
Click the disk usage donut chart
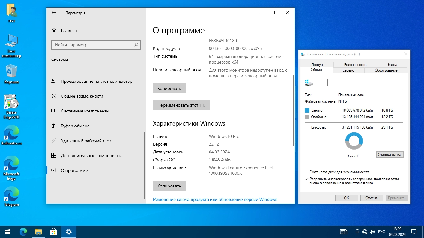[x=354, y=141]
